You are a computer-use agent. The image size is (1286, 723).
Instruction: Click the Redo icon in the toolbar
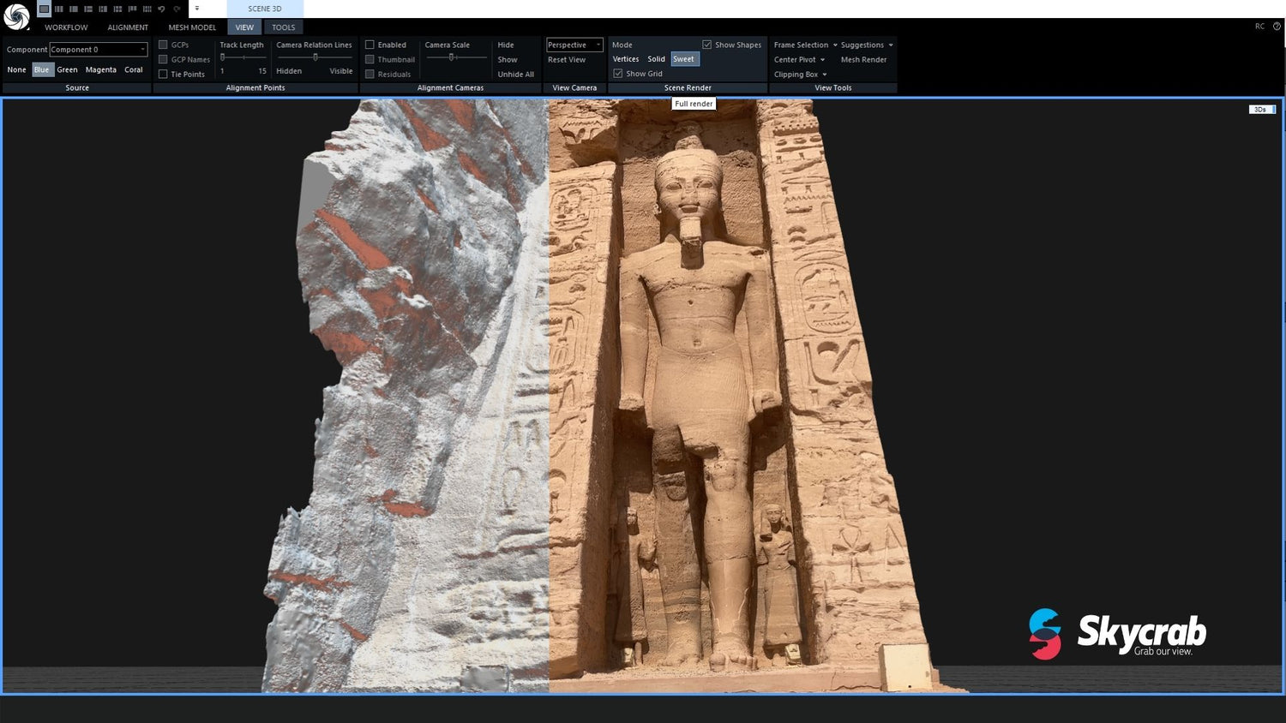177,9
